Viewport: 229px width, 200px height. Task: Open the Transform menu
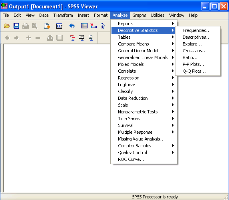click(63, 15)
